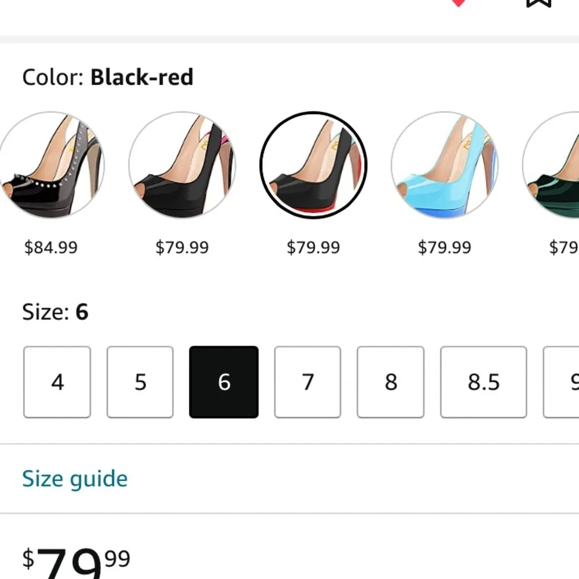579x579 pixels.
Task: Select shoe size 7
Action: pyautogui.click(x=307, y=382)
